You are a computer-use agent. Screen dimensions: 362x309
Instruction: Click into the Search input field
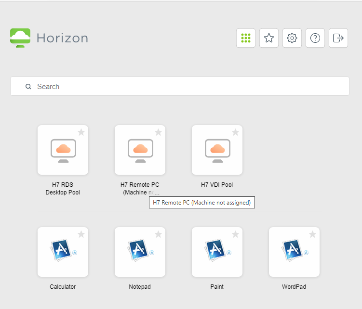coord(183,87)
